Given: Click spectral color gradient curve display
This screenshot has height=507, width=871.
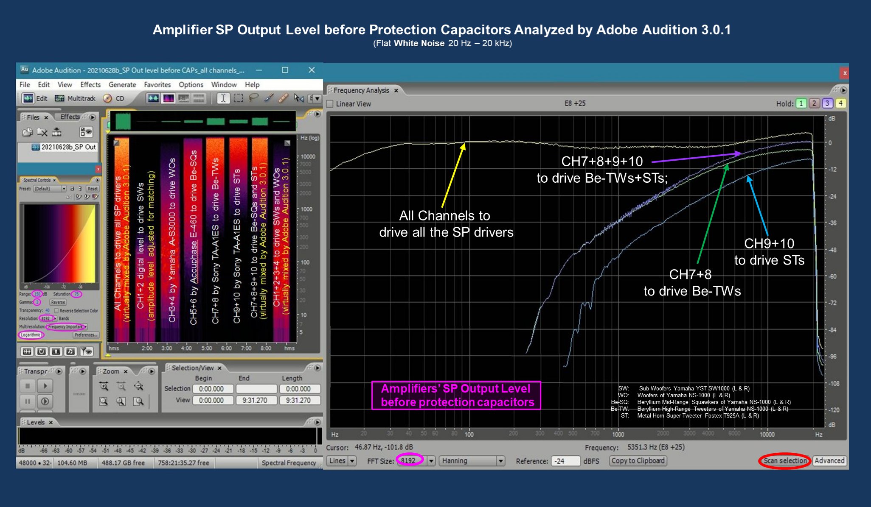Looking at the screenshot, I should pyautogui.click(x=59, y=243).
